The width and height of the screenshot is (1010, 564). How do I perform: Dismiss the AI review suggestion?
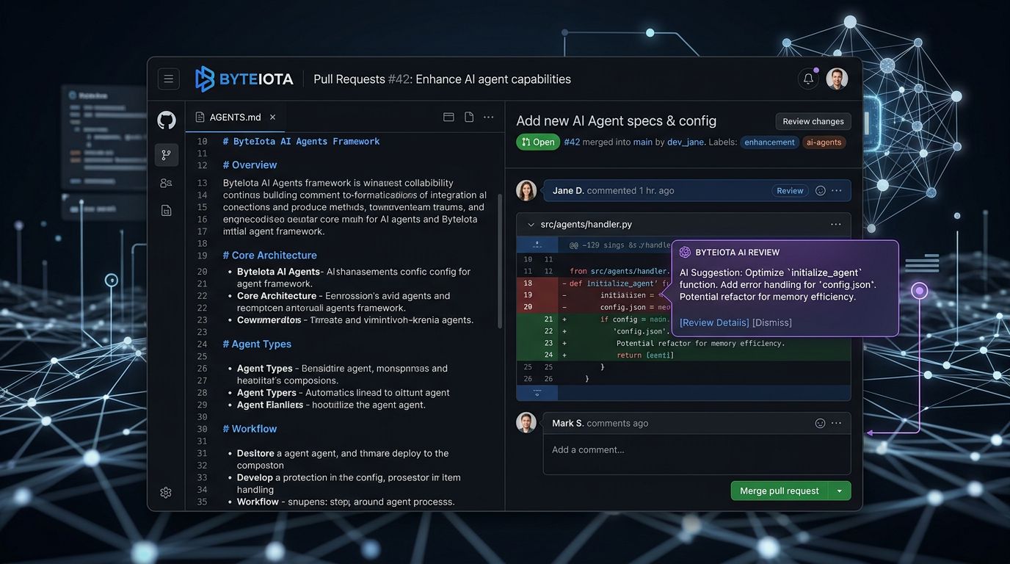(x=772, y=322)
